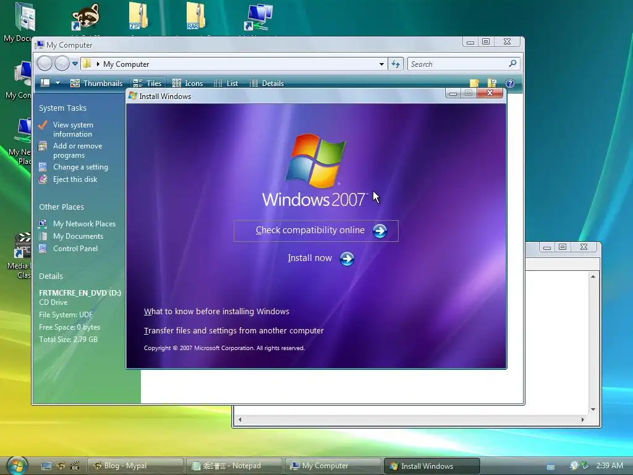Click folder icon in the address bar
The height and width of the screenshot is (475, 633).
[x=87, y=64]
